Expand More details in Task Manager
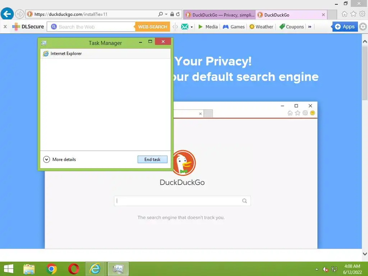 click(x=60, y=159)
